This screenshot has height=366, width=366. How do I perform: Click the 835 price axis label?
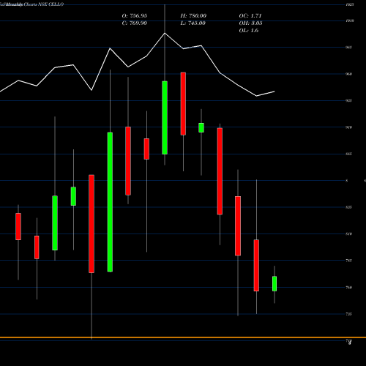click(348, 207)
